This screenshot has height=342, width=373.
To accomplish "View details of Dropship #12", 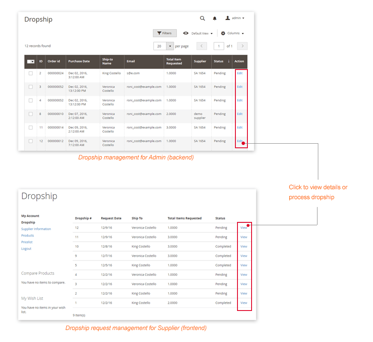I will point(245,228).
